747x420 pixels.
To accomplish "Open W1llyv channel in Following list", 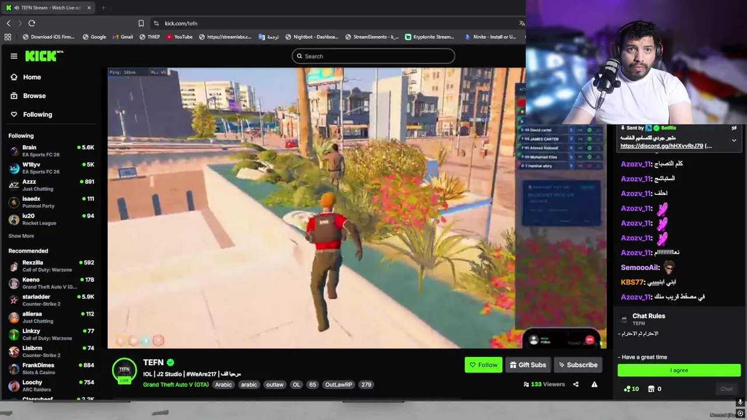I will point(51,168).
